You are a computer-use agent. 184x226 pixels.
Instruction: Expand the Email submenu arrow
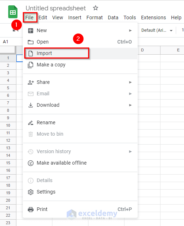(130, 94)
